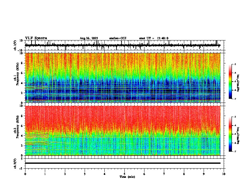The height and width of the screenshot is (195, 252).
Task: Click the '2' kHz tick on ch.1 spectrogram
Action: click(x=22, y=93)
